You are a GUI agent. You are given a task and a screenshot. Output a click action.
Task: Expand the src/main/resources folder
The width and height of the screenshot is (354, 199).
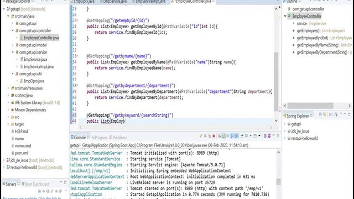click(x=8, y=88)
